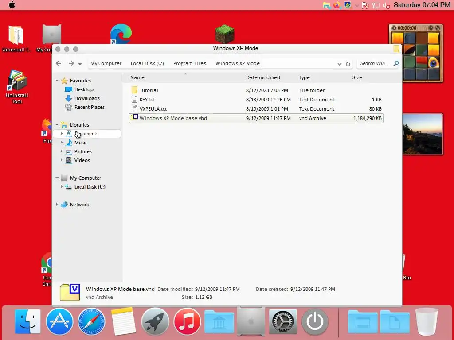
Task: Open the Notes pad dock icon
Action: [123, 321]
